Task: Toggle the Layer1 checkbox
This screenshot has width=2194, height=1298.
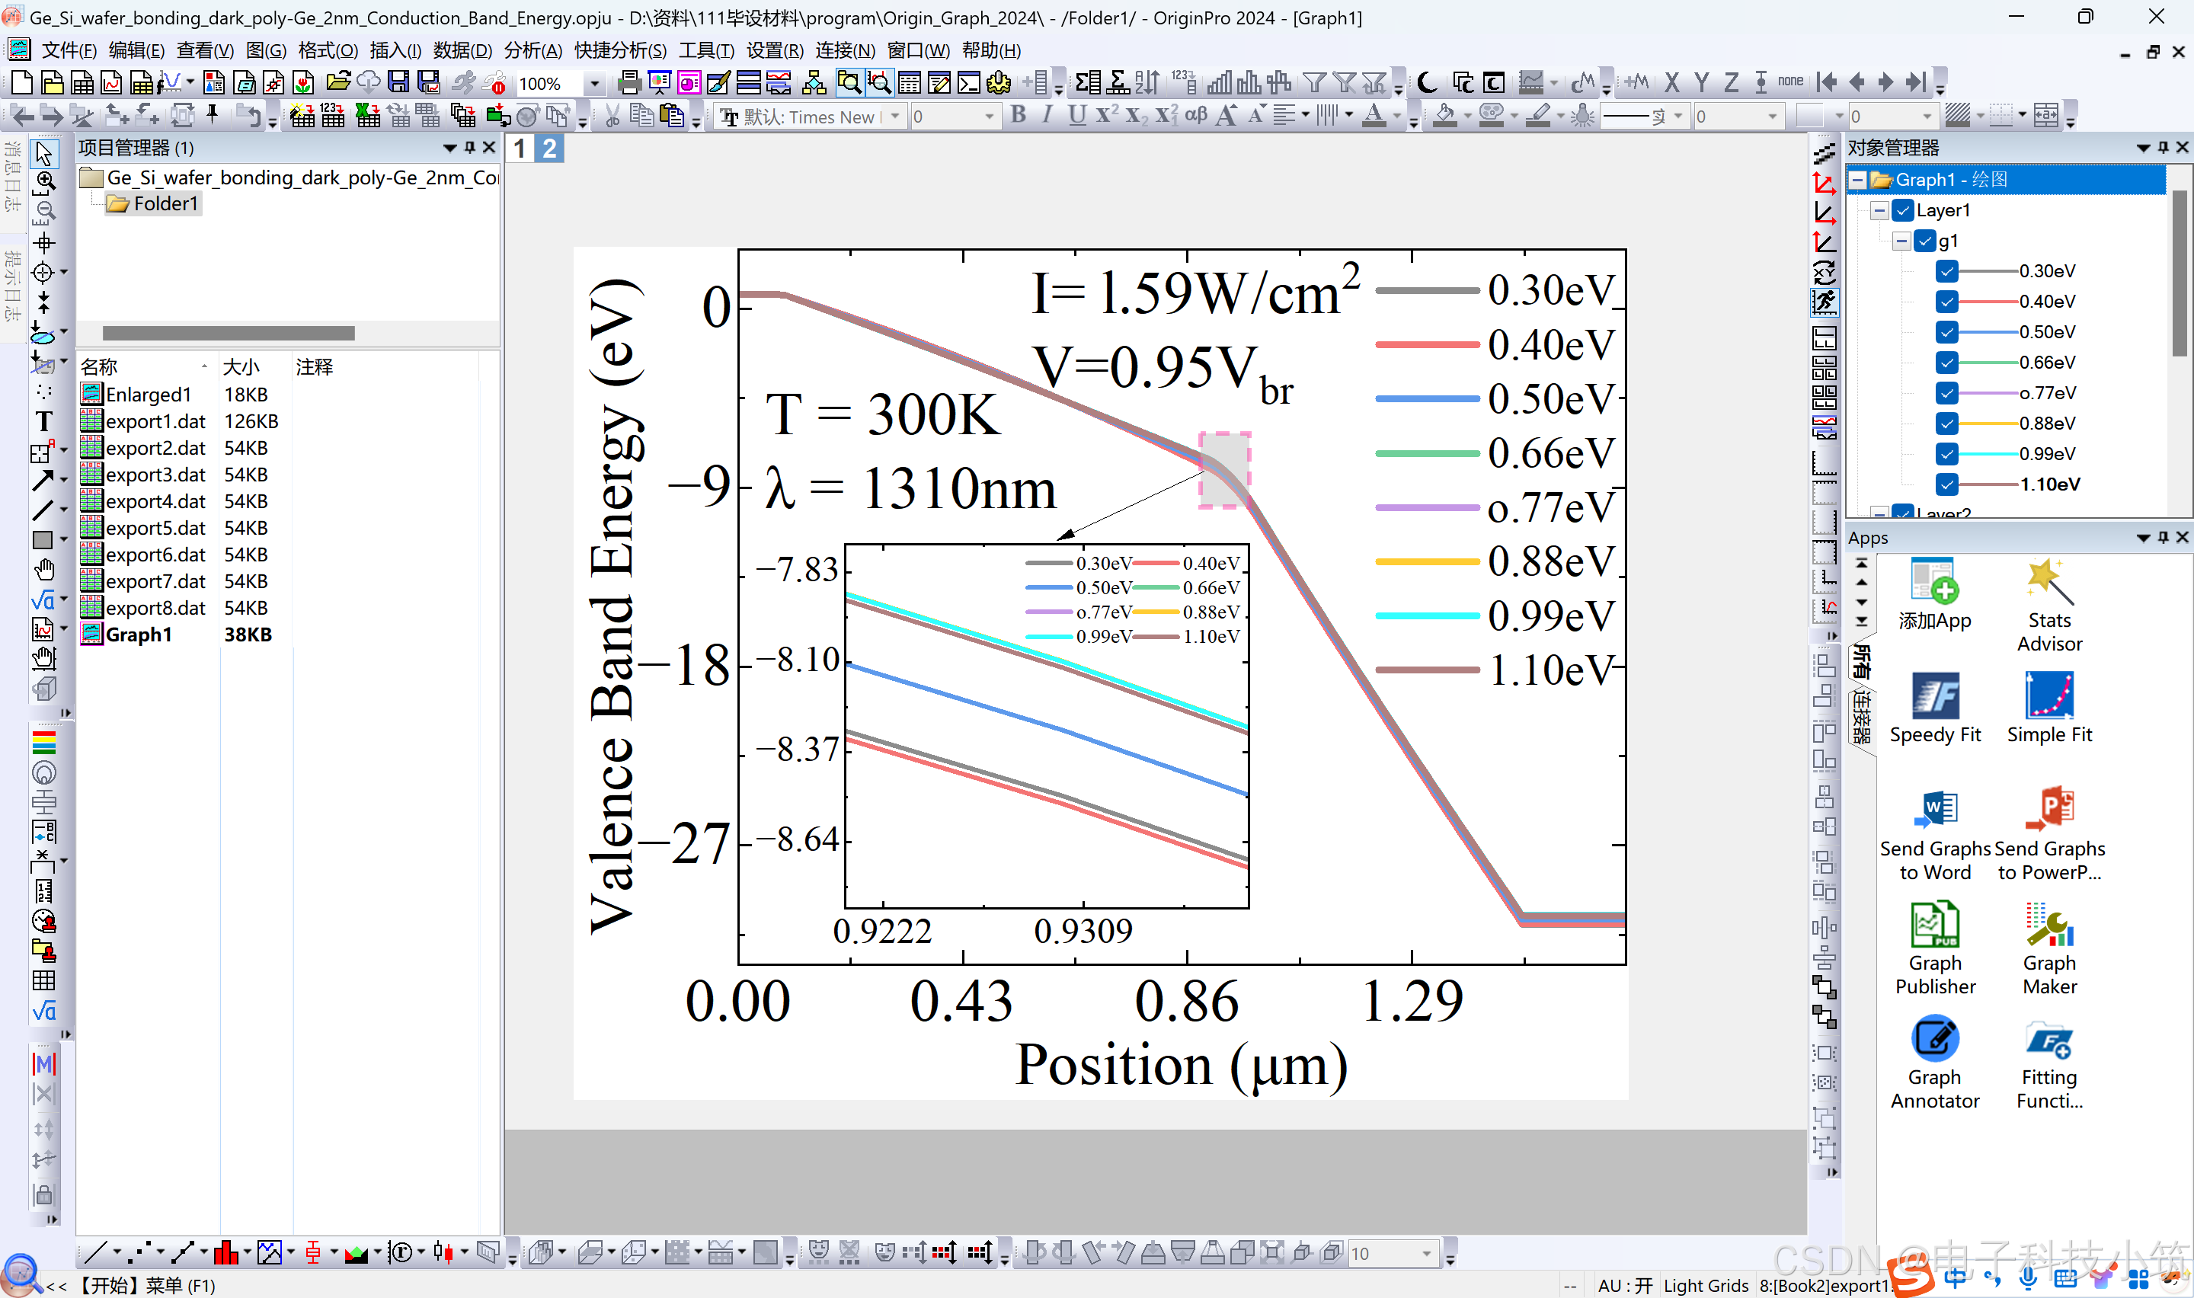Action: click(1902, 211)
